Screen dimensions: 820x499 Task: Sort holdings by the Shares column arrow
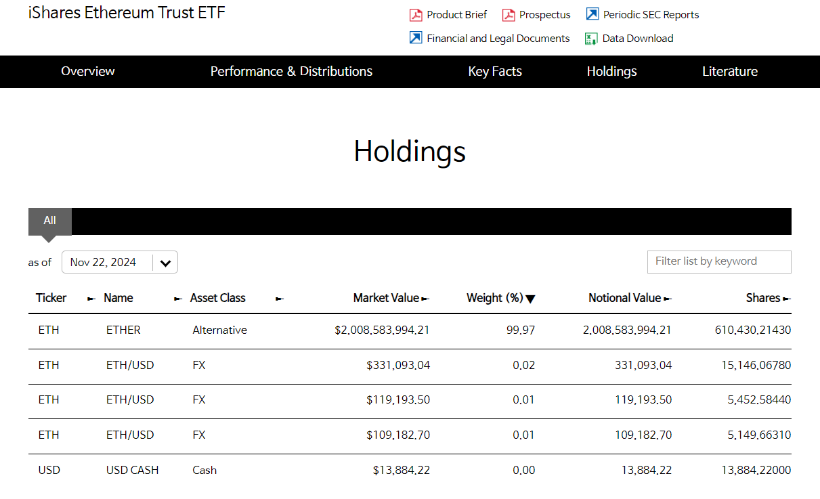click(x=786, y=299)
